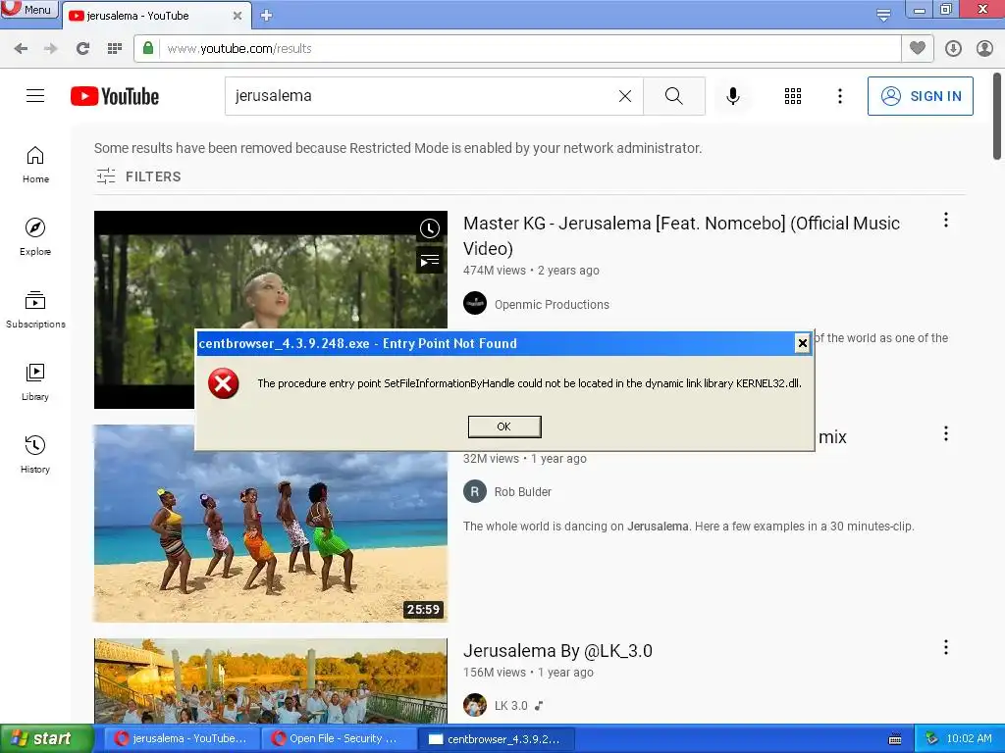Click Openmic Productions channel avatar
This screenshot has width=1005, height=753.
coord(475,303)
